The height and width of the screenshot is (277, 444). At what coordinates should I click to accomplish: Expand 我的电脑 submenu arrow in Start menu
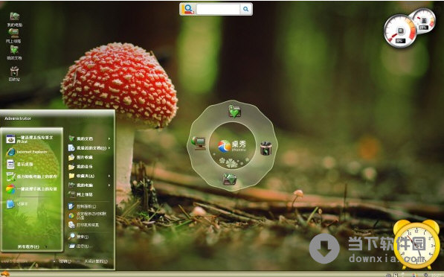tap(109, 185)
